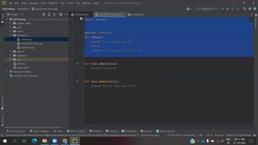Open the VCS menu
The height and width of the screenshot is (145, 258).
coord(78,3)
